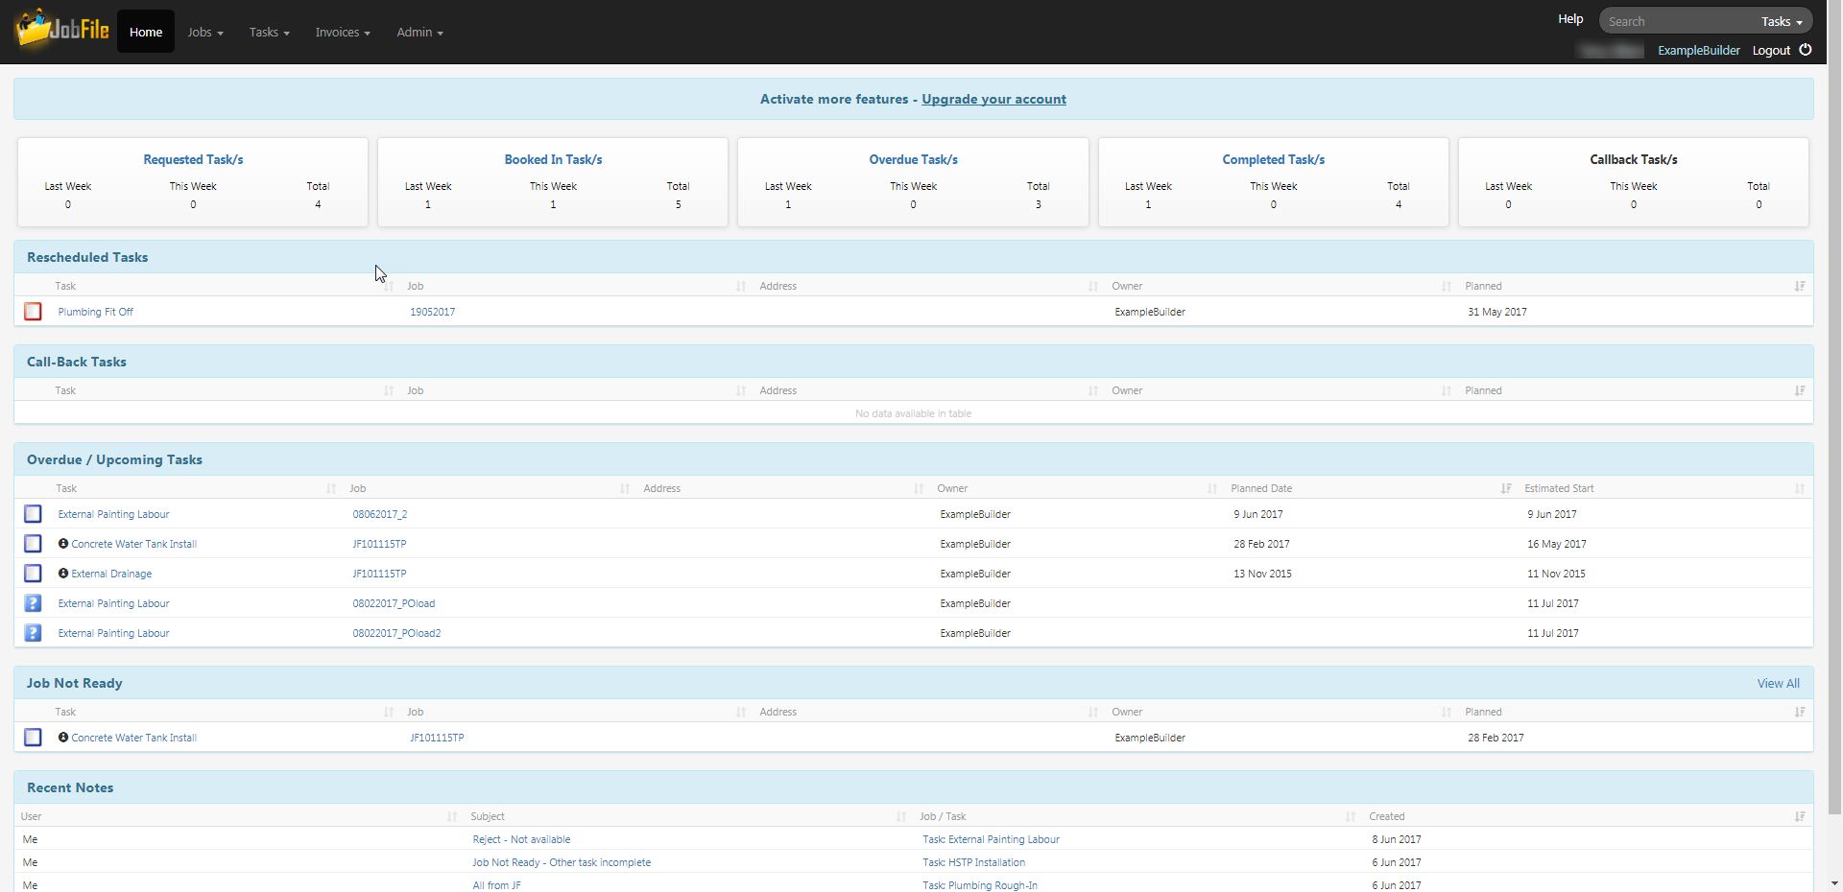Go to the Home tab
This screenshot has width=1843, height=892.
pyautogui.click(x=146, y=32)
